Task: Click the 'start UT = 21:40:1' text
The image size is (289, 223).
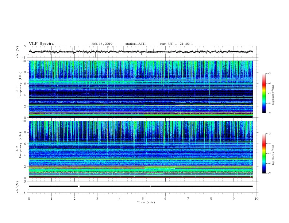Action: pyautogui.click(x=176, y=44)
